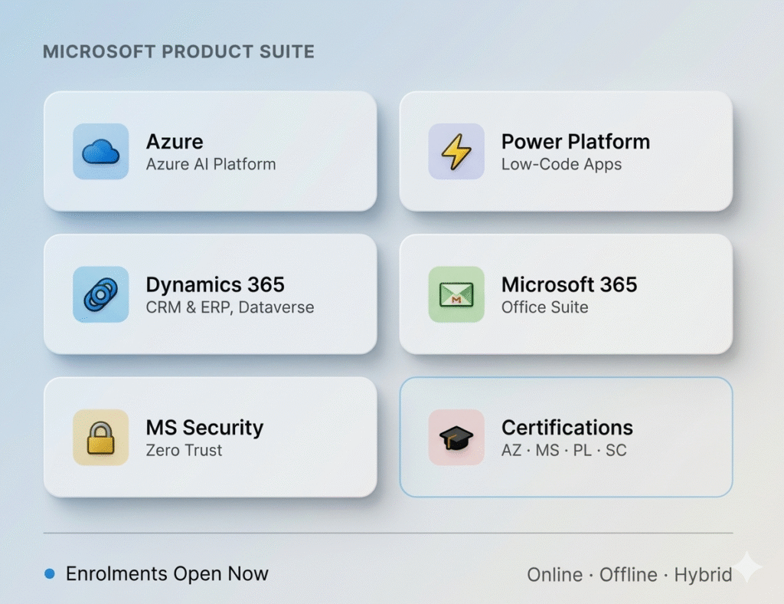Open the Power Platform card
This screenshot has height=604, width=784.
tap(566, 151)
